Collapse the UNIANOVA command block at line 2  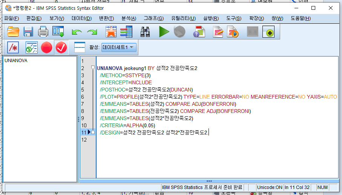point(93,67)
